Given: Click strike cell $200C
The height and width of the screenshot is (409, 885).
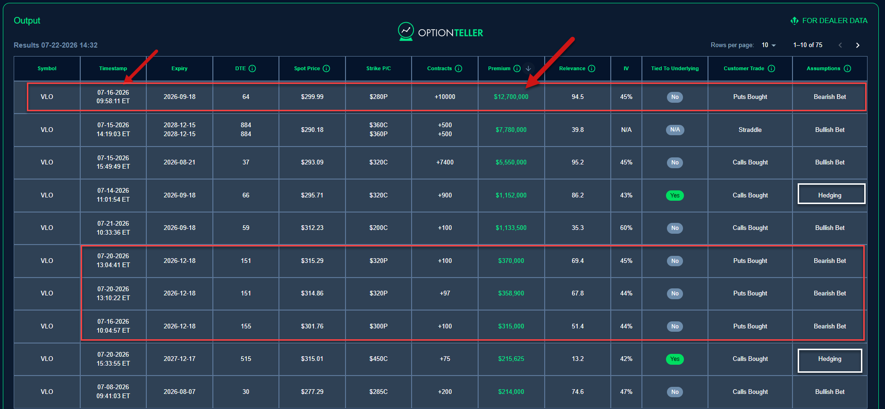Looking at the screenshot, I should click(379, 228).
